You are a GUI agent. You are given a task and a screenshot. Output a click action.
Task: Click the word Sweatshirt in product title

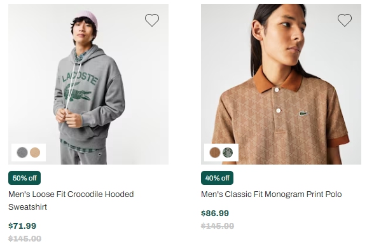click(27, 207)
